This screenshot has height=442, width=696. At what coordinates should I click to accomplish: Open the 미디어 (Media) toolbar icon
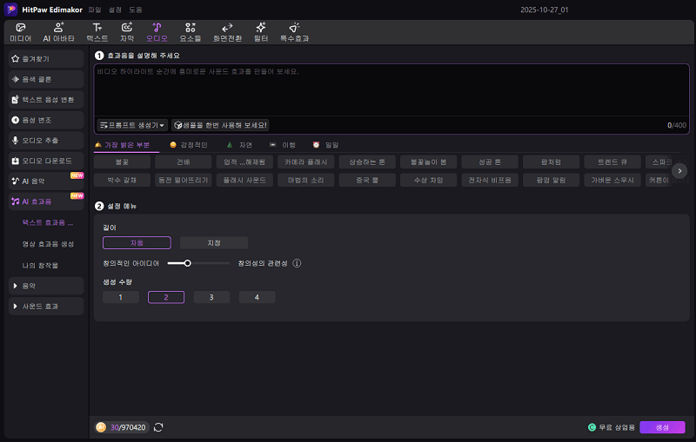pyautogui.click(x=20, y=32)
